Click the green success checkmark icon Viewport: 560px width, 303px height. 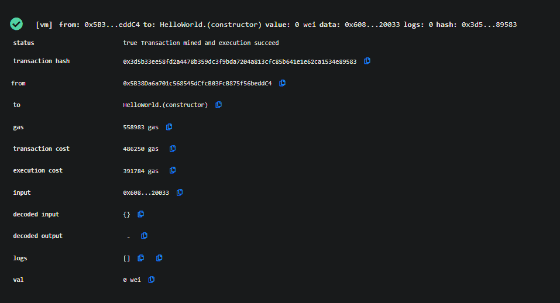[x=16, y=24]
